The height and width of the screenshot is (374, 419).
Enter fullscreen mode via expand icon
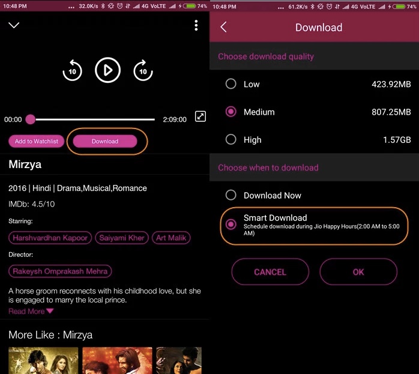click(200, 116)
